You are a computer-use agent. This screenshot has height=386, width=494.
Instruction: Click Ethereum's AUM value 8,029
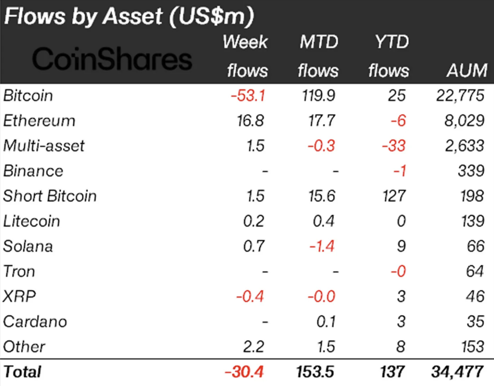pos(464,121)
